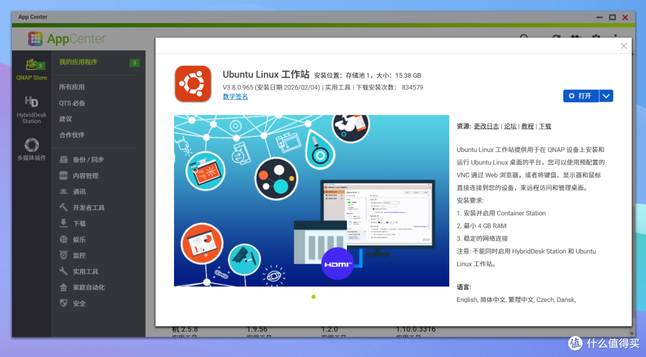The image size is (646, 357).
Task: Click the Ubuntu Linux 工作站 app icon
Action: [193, 84]
